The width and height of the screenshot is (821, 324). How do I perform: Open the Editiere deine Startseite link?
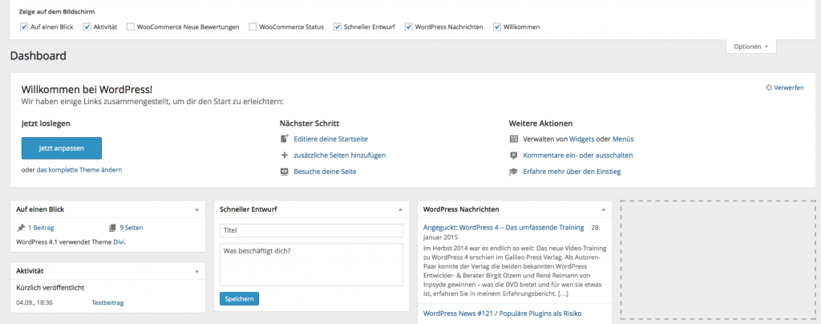[331, 140]
